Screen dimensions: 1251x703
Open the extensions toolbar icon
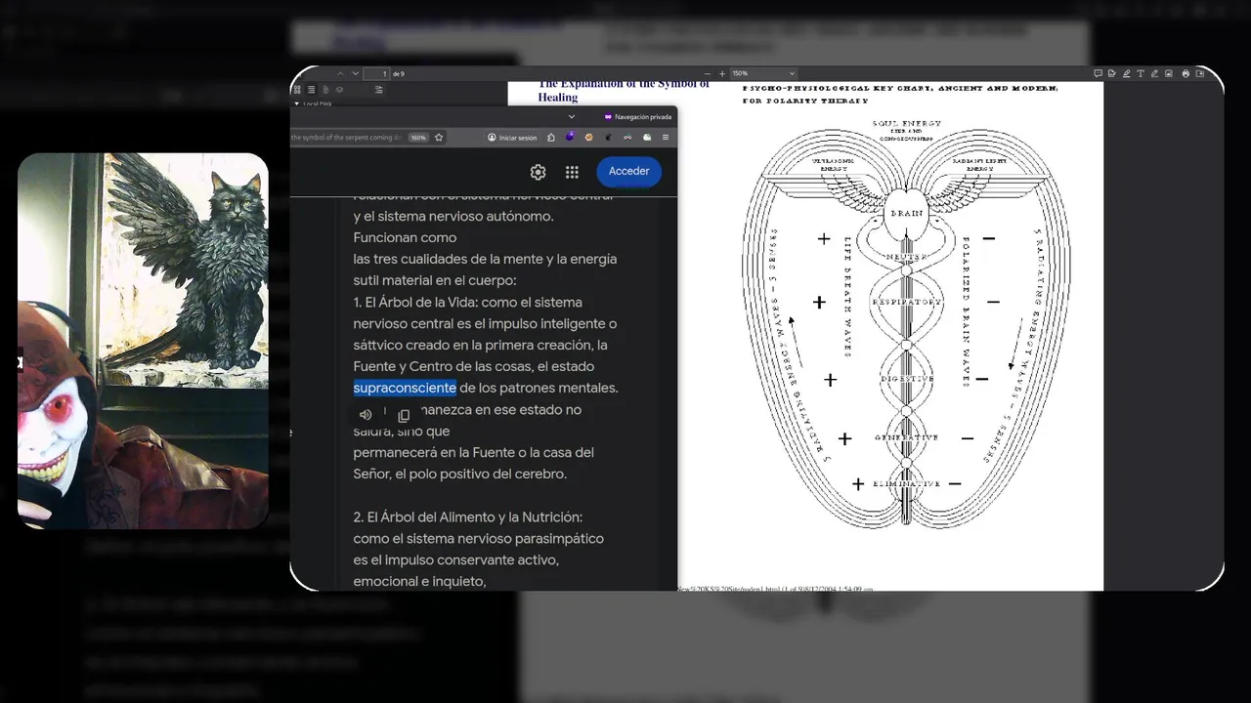pos(551,138)
